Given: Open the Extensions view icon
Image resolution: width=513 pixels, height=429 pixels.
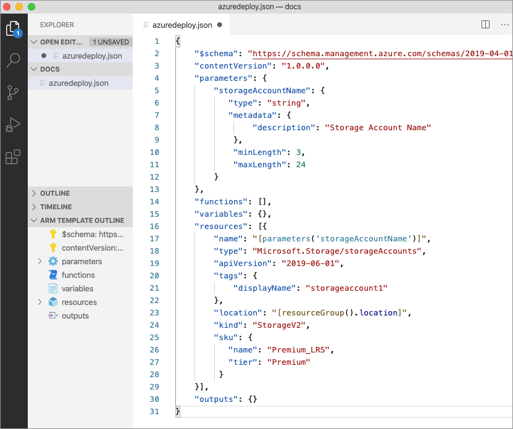Looking at the screenshot, I should coord(13,157).
